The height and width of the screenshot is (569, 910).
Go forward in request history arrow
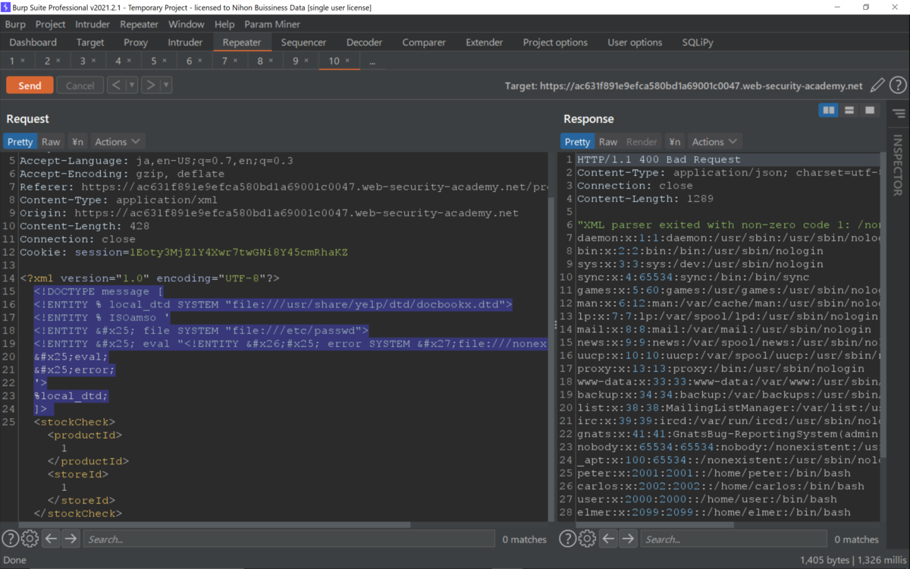(150, 85)
